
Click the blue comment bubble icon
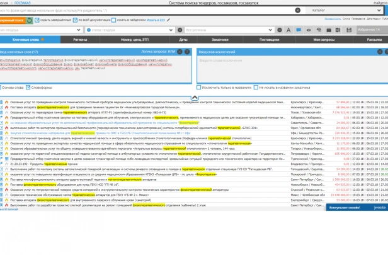[299, 30]
